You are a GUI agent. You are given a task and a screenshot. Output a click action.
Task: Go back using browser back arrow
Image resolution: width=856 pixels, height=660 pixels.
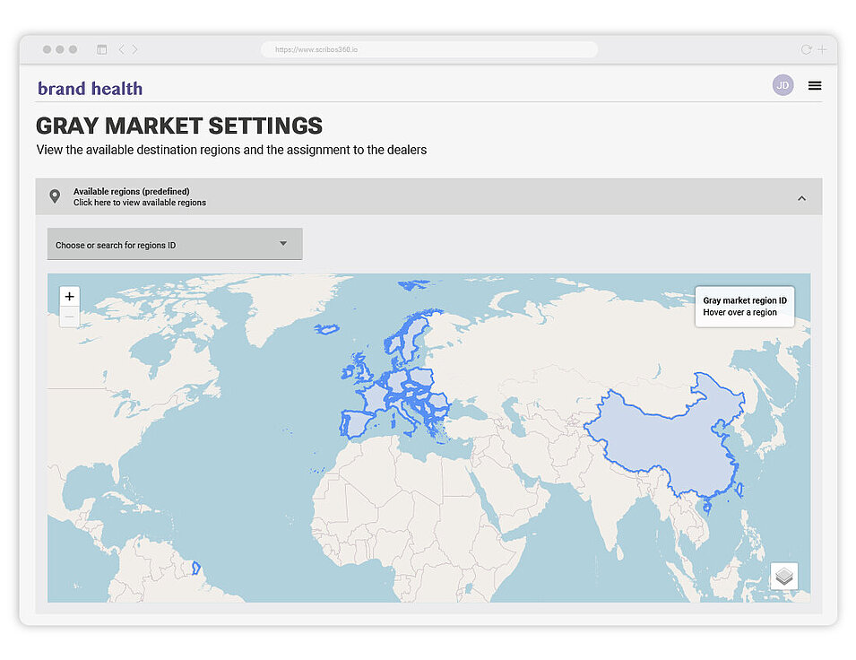122,50
